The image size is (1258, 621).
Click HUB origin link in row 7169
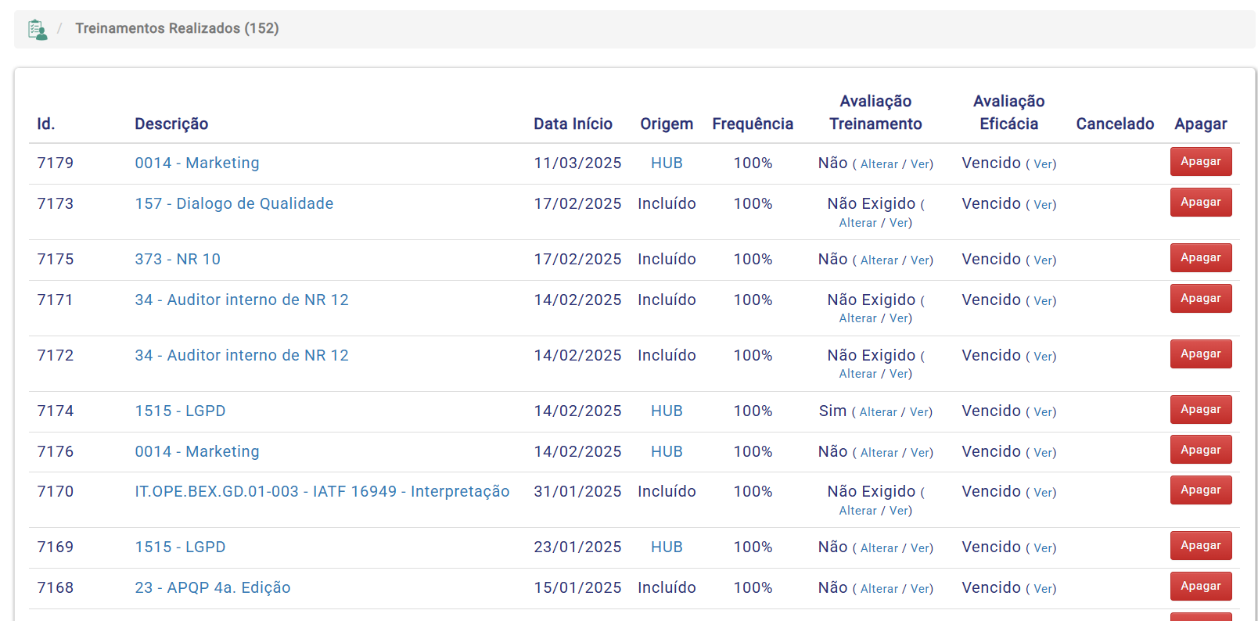[x=667, y=547]
